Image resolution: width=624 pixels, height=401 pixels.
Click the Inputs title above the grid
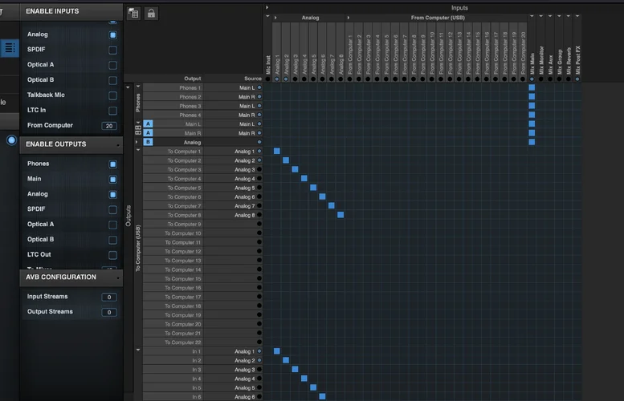pyautogui.click(x=459, y=7)
